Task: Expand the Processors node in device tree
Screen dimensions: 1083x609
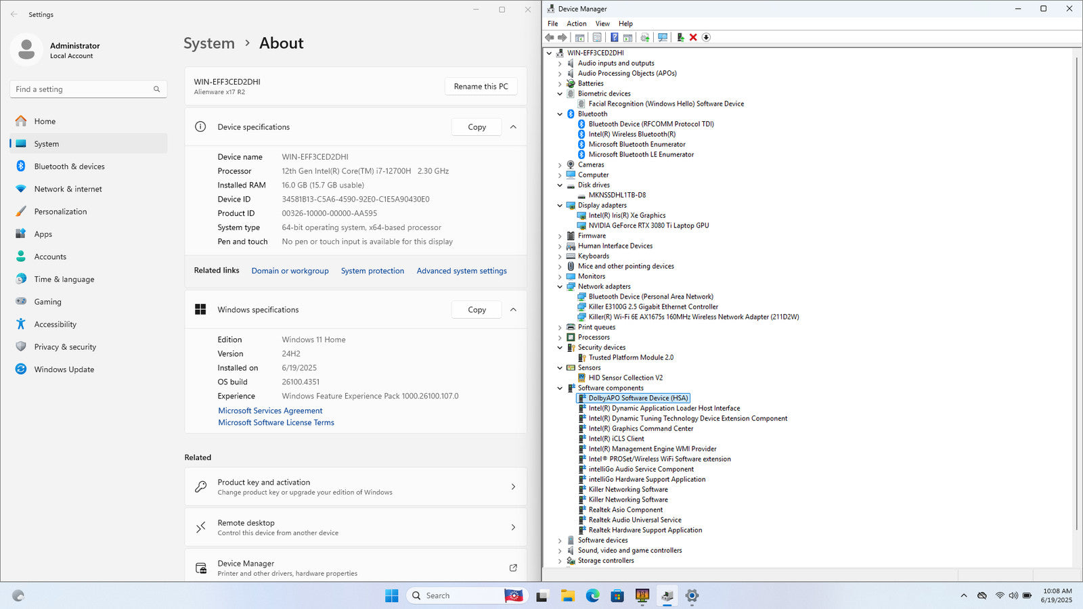Action: pos(560,338)
